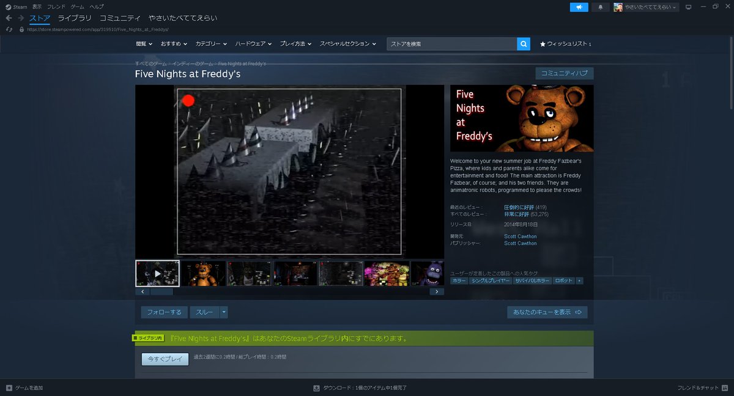Open the ハードウェア dropdown
Screen dimensions: 734x396
click(x=253, y=44)
